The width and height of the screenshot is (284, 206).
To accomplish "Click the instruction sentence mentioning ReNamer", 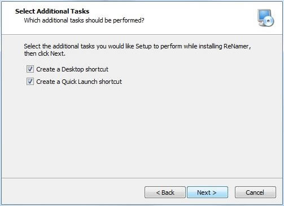I will click(137, 46).
